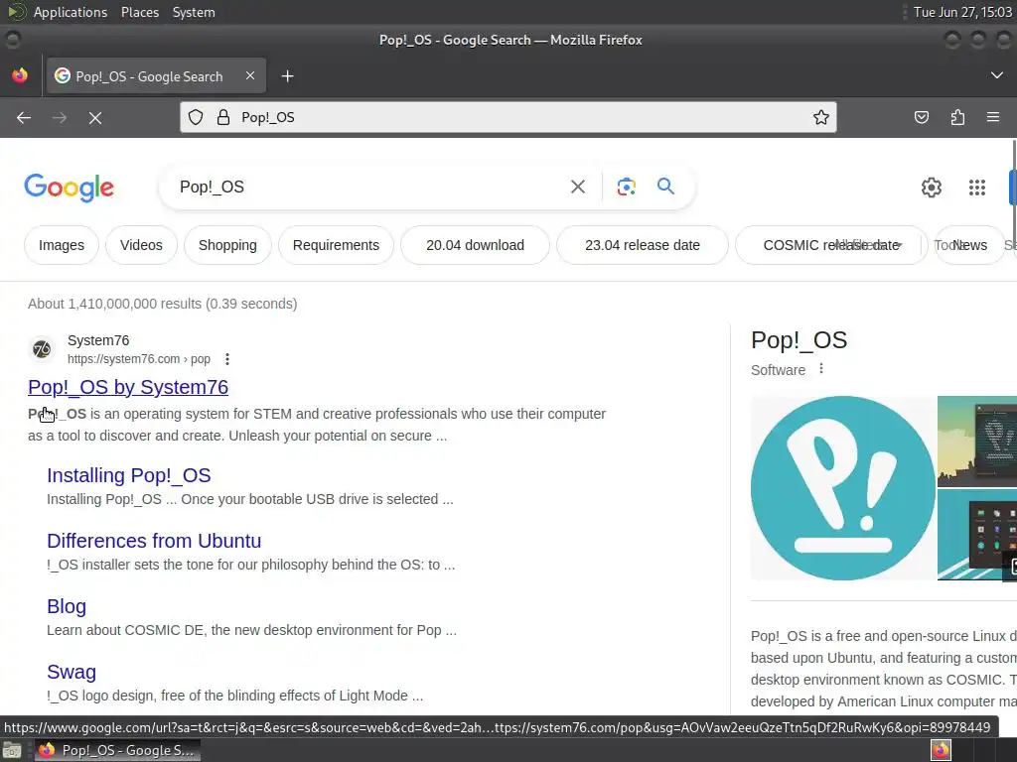The height and width of the screenshot is (762, 1017).
Task: Click the Pop!_OS knowledge panel title
Action: tap(799, 340)
